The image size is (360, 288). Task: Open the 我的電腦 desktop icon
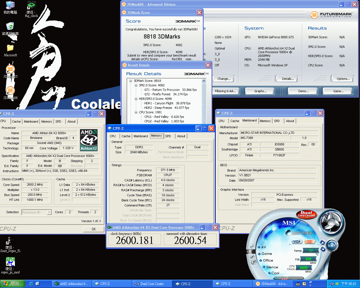pyautogui.click(x=10, y=7)
